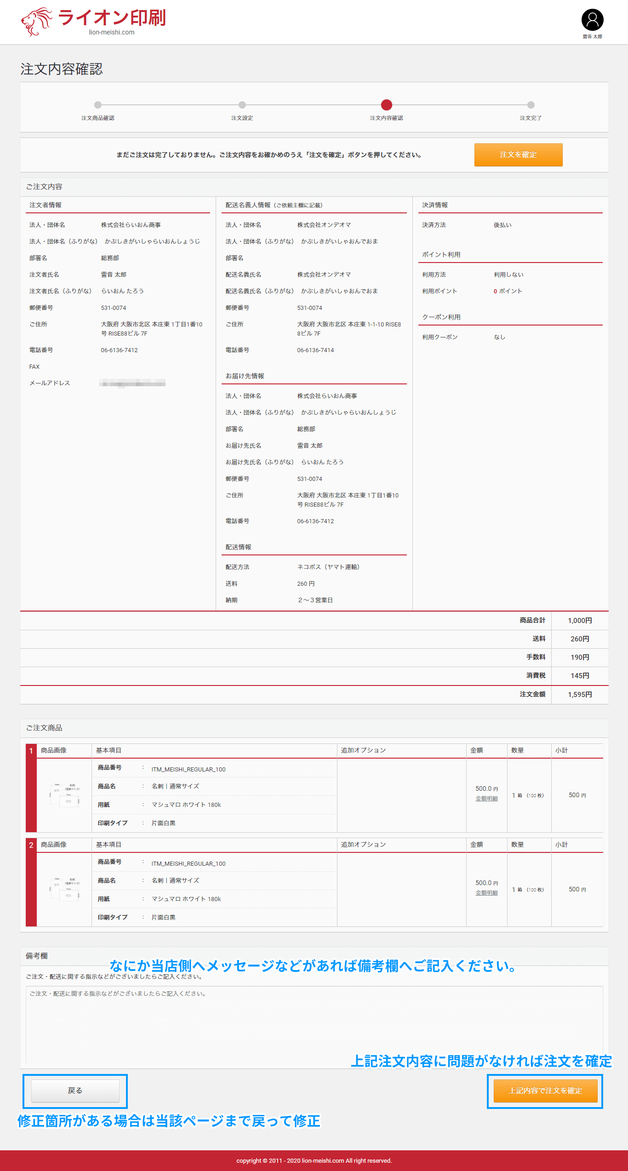The height and width of the screenshot is (1171, 628).
Task: Click orderer company name 株式会社らいおん商事
Action: point(131,225)
